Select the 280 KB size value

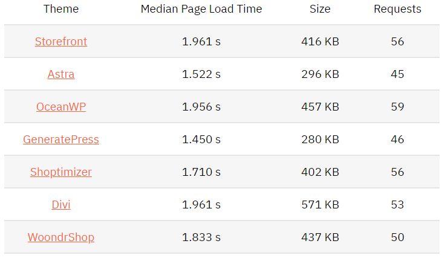(x=320, y=140)
